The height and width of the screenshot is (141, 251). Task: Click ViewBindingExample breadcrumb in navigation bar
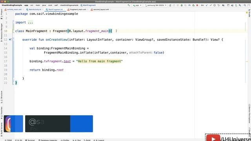[12, 5]
